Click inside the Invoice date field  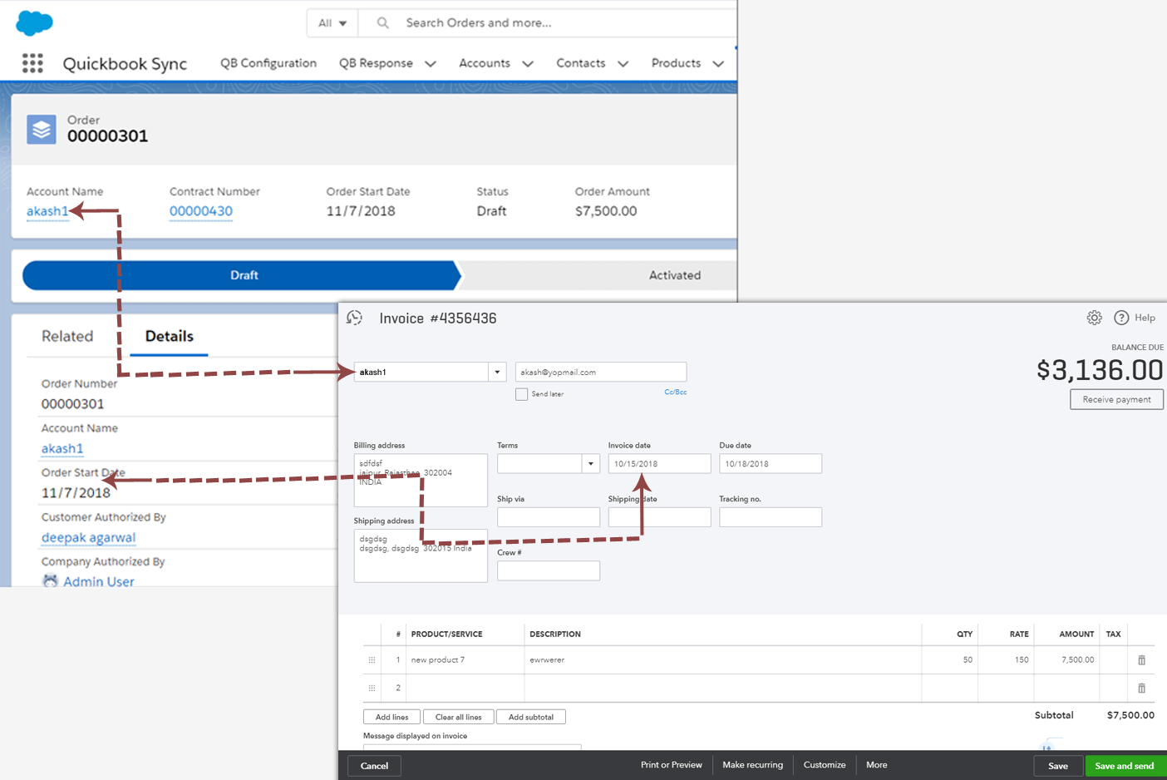[659, 462]
